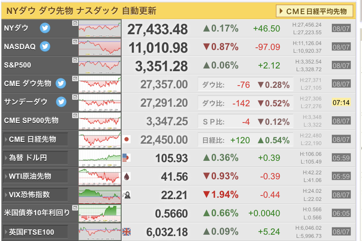Open the Twitter icon for CME ダウ先物
Screen dimensions: 362x241
pyautogui.click(x=61, y=83)
